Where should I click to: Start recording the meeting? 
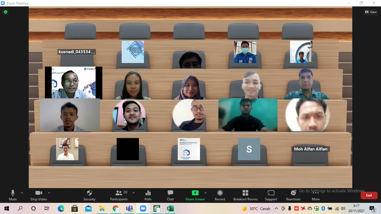pyautogui.click(x=220, y=195)
